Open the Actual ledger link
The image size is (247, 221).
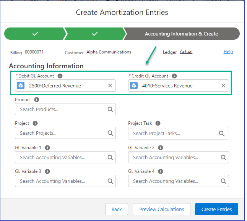tap(186, 52)
